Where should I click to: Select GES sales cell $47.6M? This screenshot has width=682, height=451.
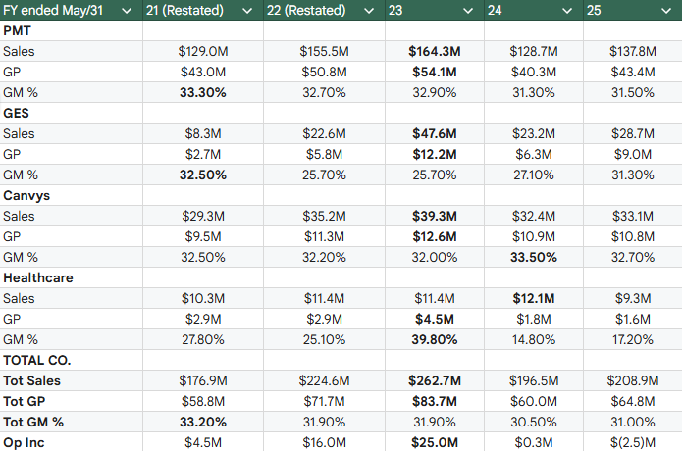[x=435, y=133]
